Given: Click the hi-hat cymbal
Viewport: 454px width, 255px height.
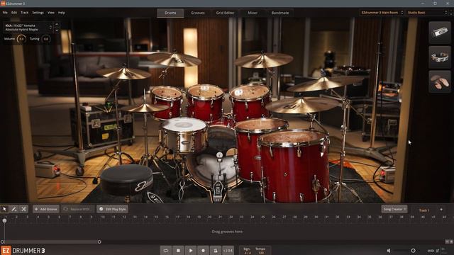Looking at the screenshot, I should 145,108.
